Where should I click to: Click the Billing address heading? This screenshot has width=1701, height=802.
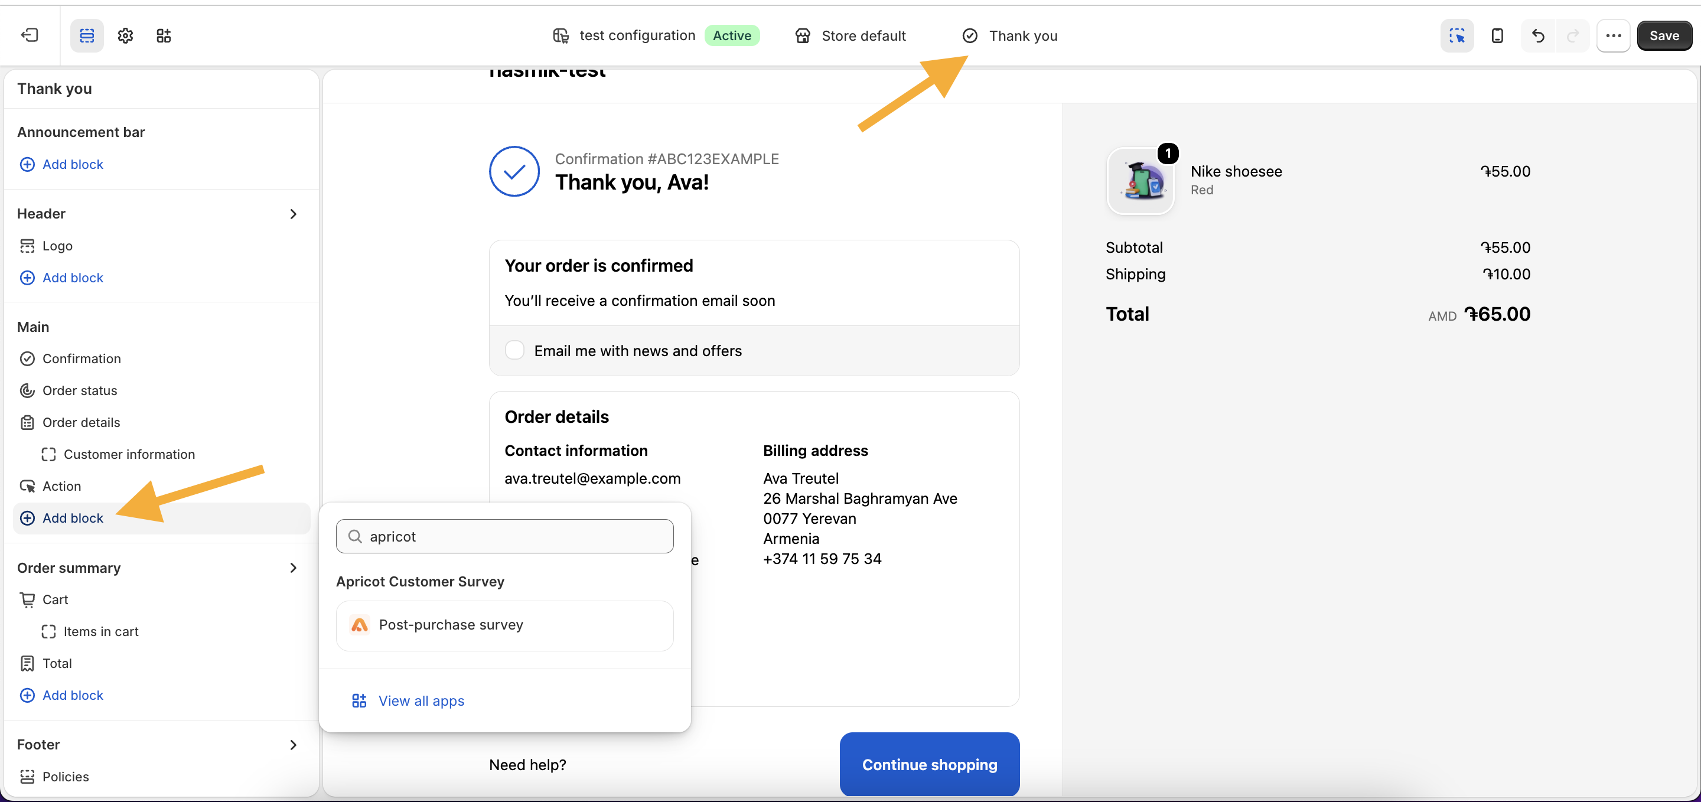816,451
